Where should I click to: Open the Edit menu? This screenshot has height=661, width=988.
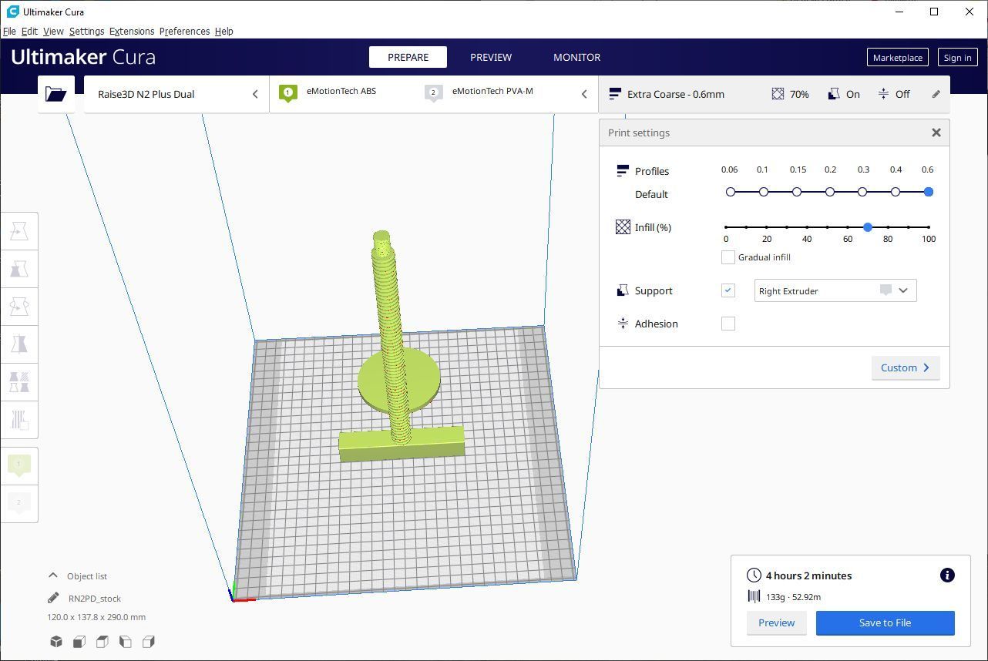click(x=29, y=31)
